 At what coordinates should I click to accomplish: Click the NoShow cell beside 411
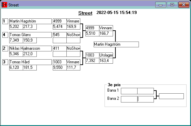[73, 48]
